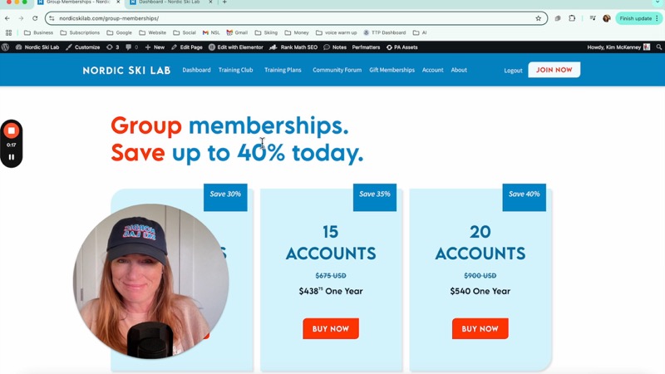Open Rank Math SEO menu
This screenshot has height=374, width=665.
coord(293,47)
